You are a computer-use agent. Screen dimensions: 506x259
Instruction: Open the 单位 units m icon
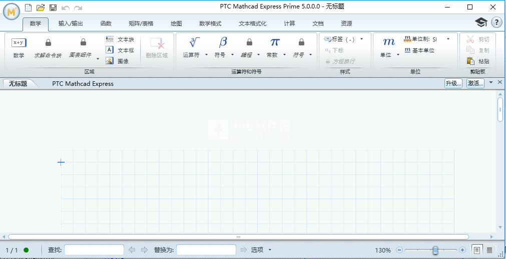tap(389, 42)
